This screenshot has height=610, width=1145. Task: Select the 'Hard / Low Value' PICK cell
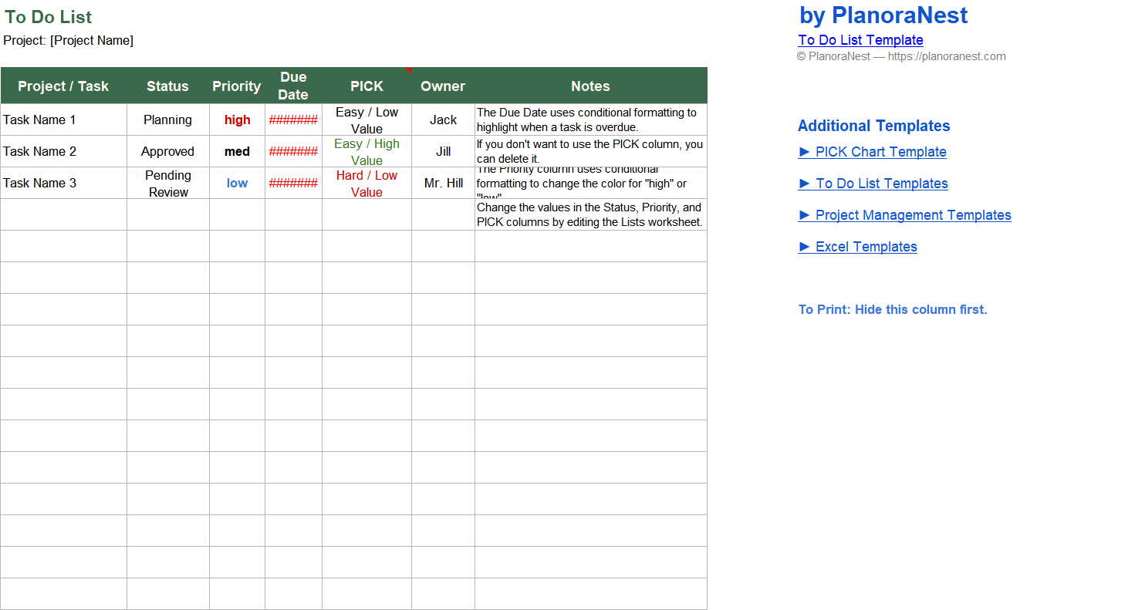pos(366,183)
